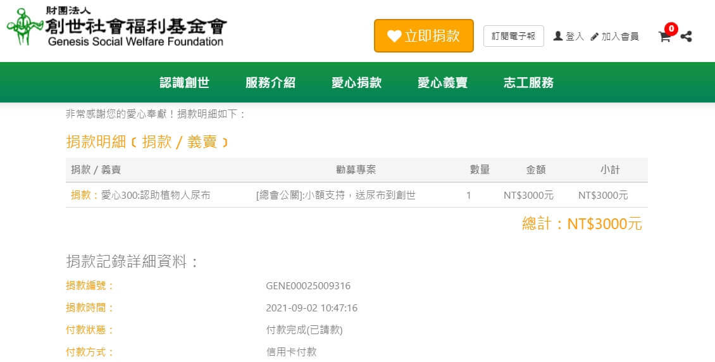Click the 愛心300:認助植物人尿布 donation item

(156, 195)
